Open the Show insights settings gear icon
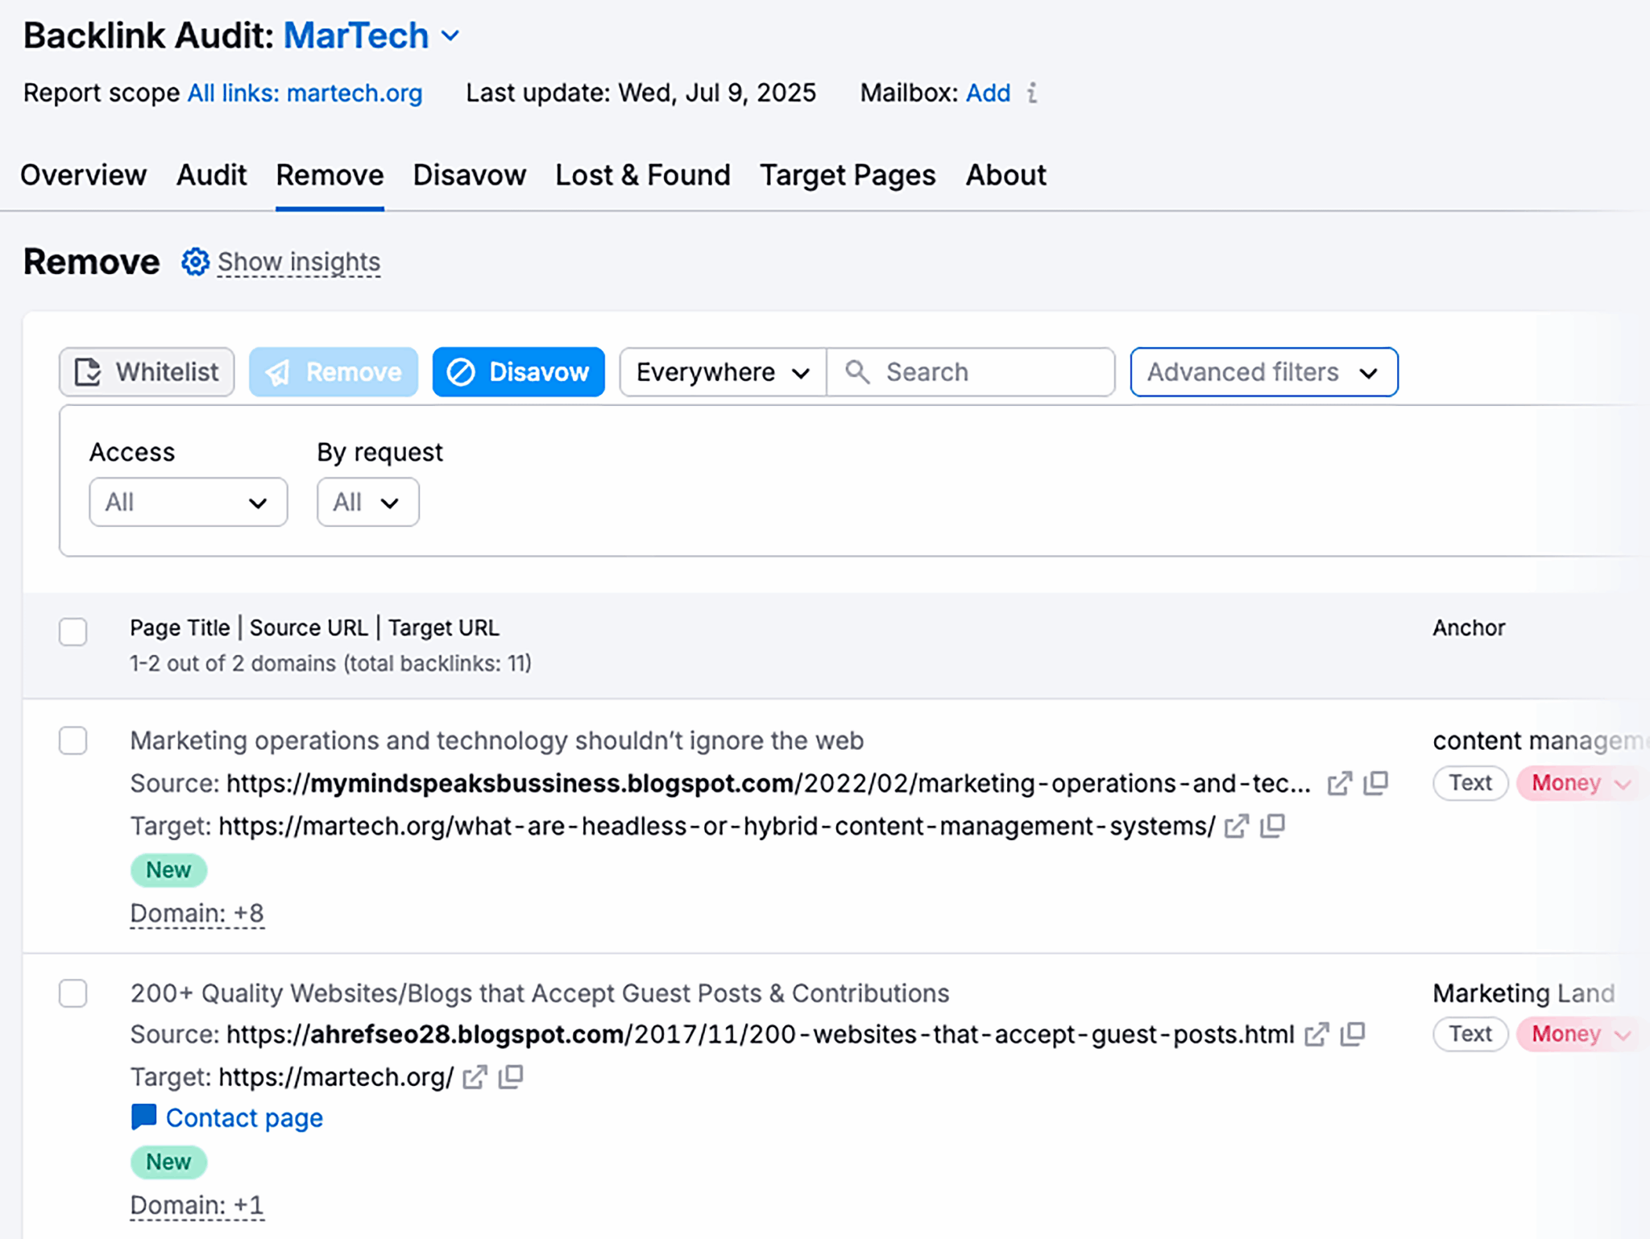1650x1239 pixels. (x=194, y=261)
